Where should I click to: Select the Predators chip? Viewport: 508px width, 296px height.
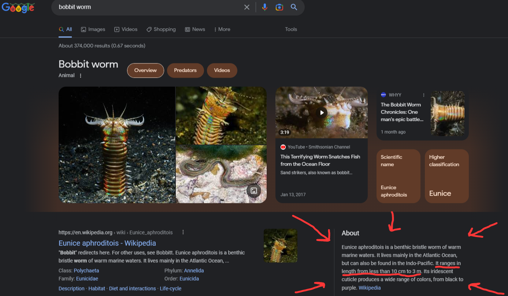coord(185,70)
